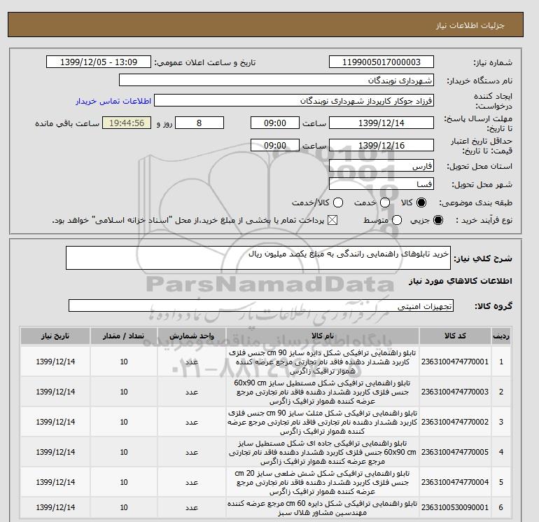
Task: Click row 4 item name road rectangular sign
Action: pos(323,452)
